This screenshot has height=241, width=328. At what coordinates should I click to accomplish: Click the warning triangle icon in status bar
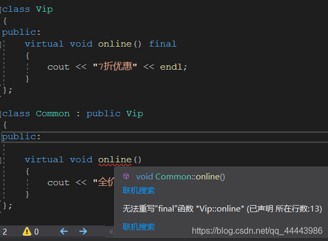pyautogui.click(x=27, y=231)
